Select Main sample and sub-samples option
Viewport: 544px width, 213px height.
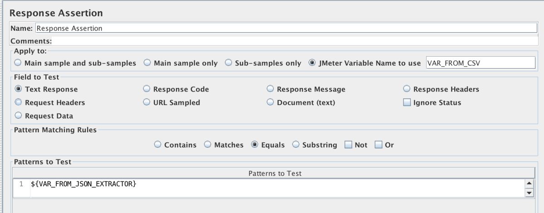(18, 63)
